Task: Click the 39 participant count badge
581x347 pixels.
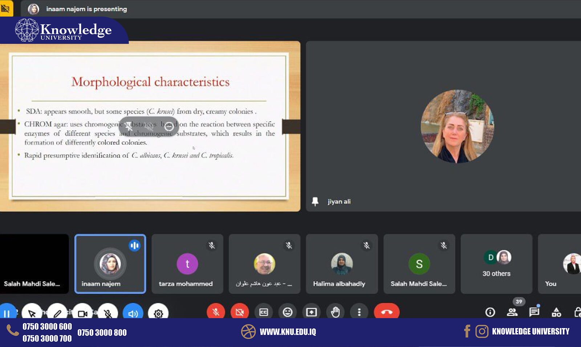Action: click(519, 302)
